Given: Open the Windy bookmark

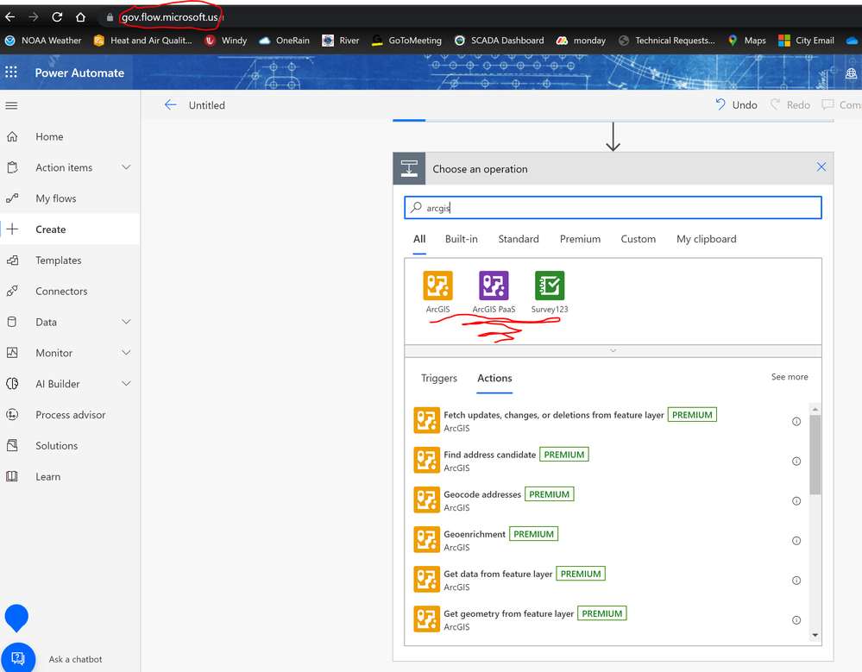Looking at the screenshot, I should coord(225,40).
